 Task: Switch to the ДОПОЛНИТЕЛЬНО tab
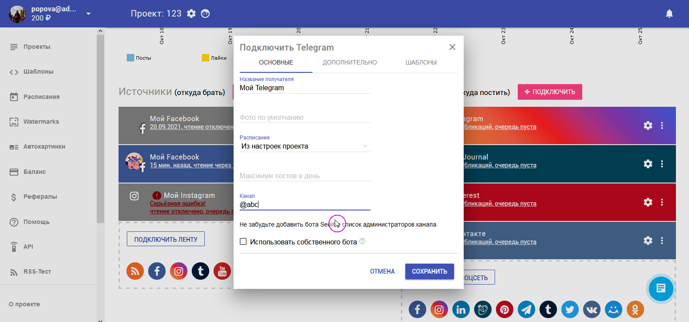tap(350, 62)
